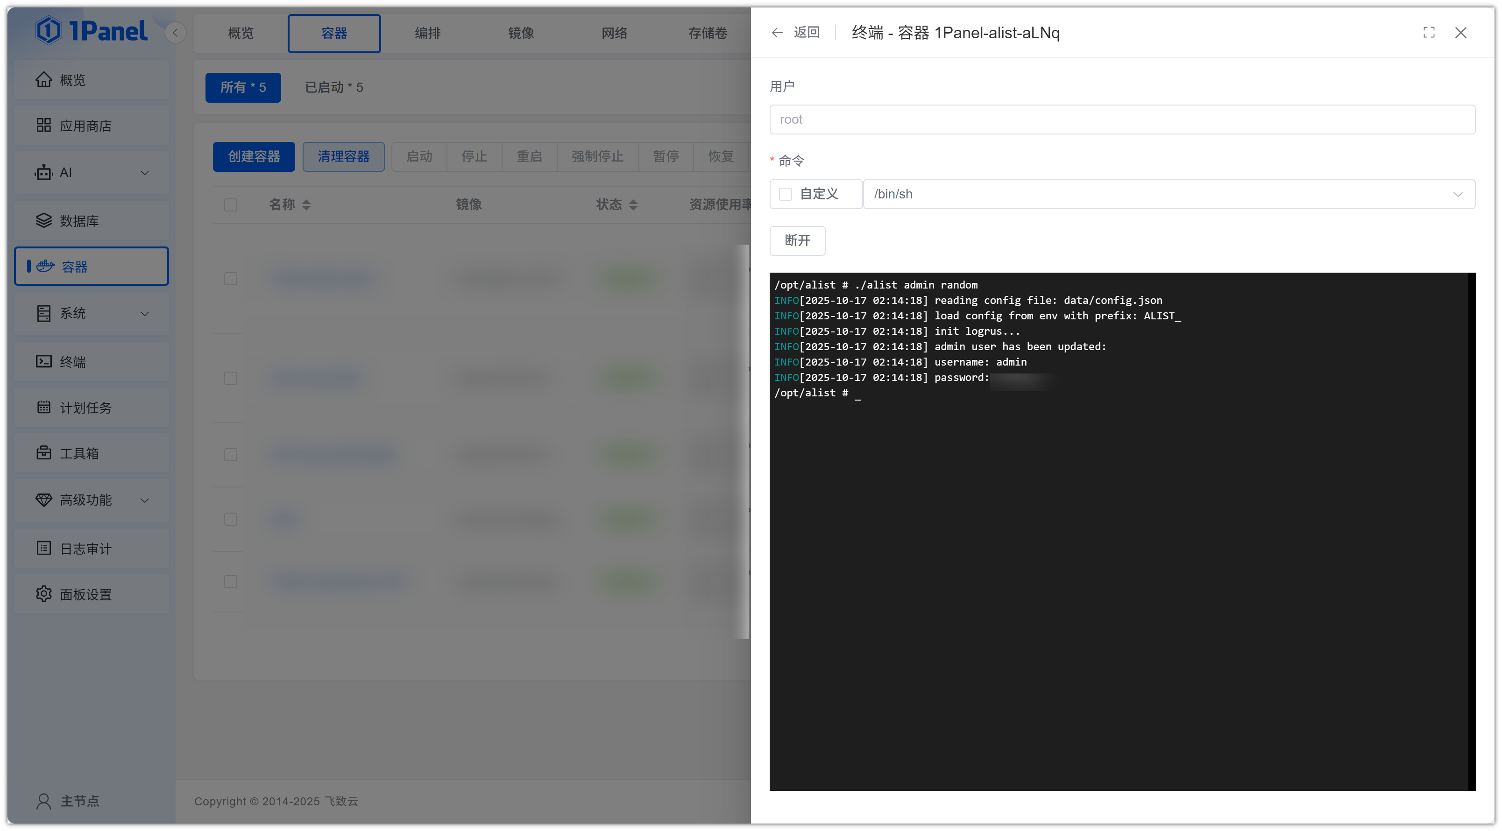This screenshot has width=1502, height=831.
Task: Click the 断开 disconnect button
Action: (x=797, y=241)
